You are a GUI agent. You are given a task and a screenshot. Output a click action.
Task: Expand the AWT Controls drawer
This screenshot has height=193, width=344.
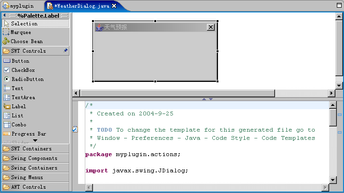click(35, 187)
